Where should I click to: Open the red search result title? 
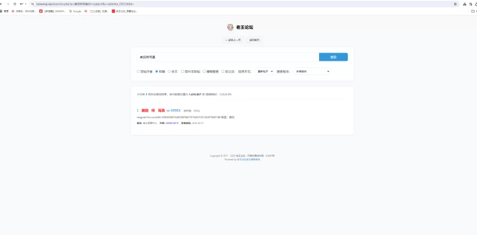[x=153, y=110]
